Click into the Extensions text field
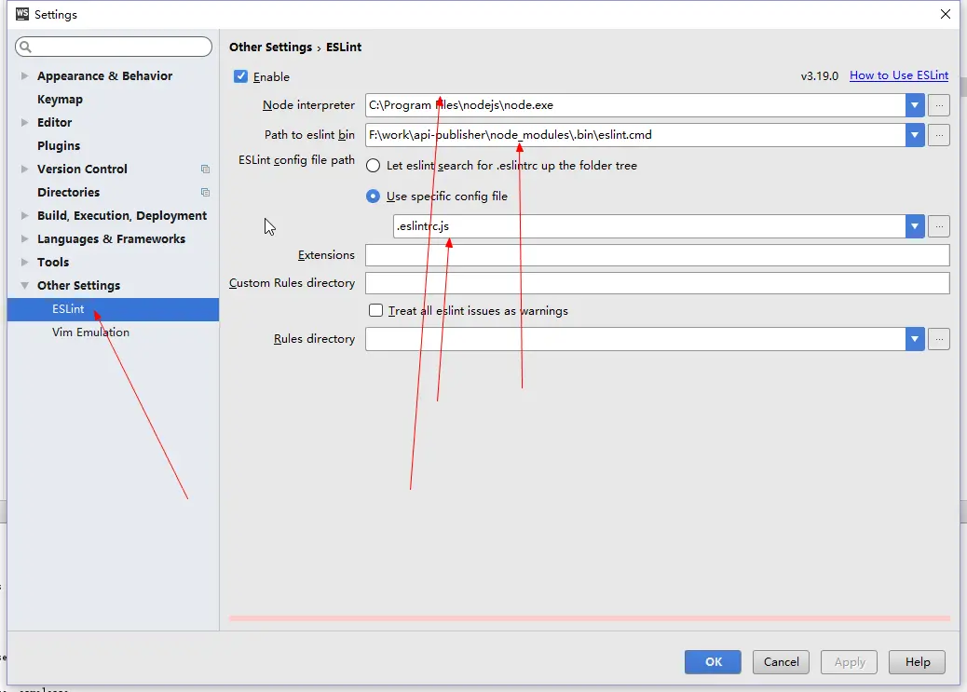 (658, 255)
